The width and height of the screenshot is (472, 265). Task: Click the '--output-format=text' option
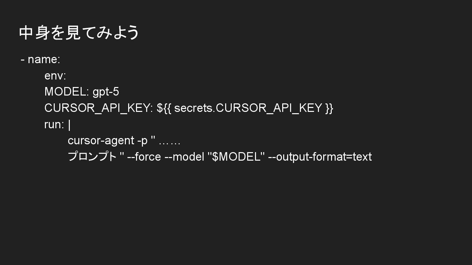click(320, 157)
